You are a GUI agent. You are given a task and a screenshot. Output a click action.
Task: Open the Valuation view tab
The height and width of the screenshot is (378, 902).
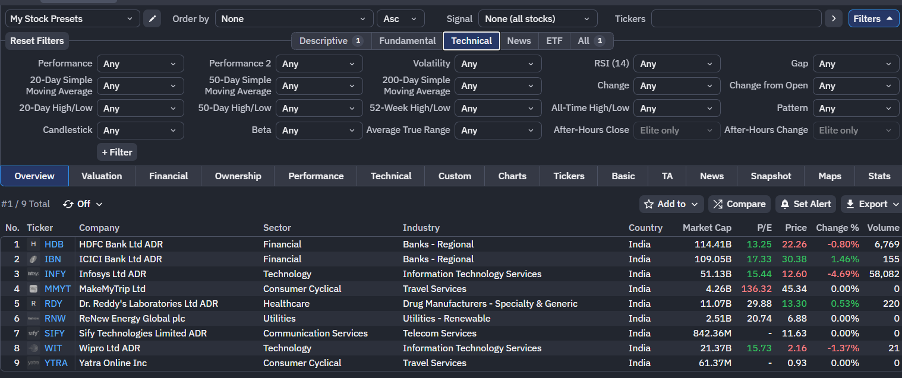pyautogui.click(x=102, y=176)
